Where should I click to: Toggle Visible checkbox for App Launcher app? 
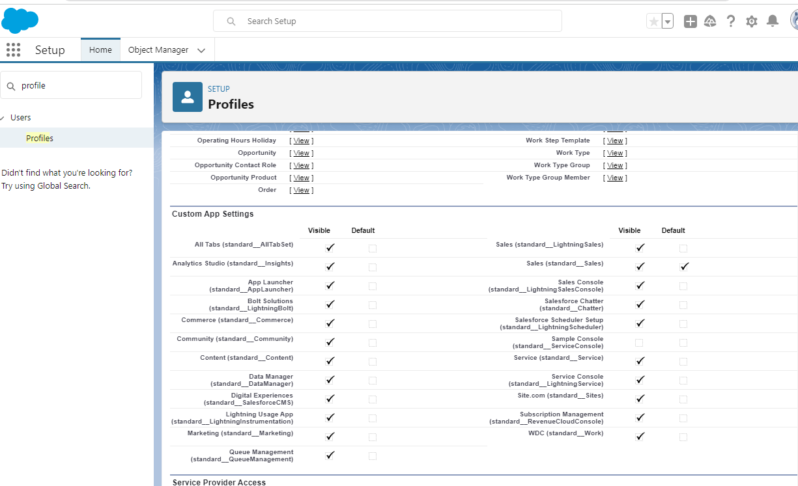click(330, 286)
